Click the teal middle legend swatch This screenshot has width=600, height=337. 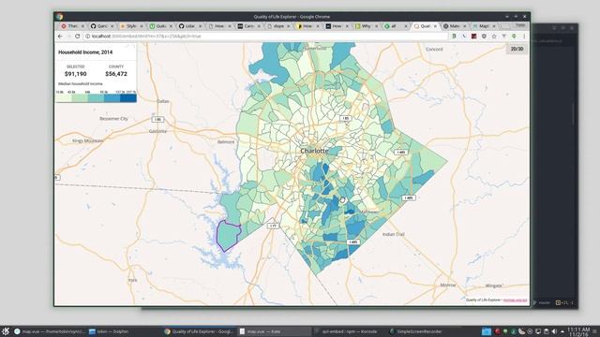click(x=96, y=98)
